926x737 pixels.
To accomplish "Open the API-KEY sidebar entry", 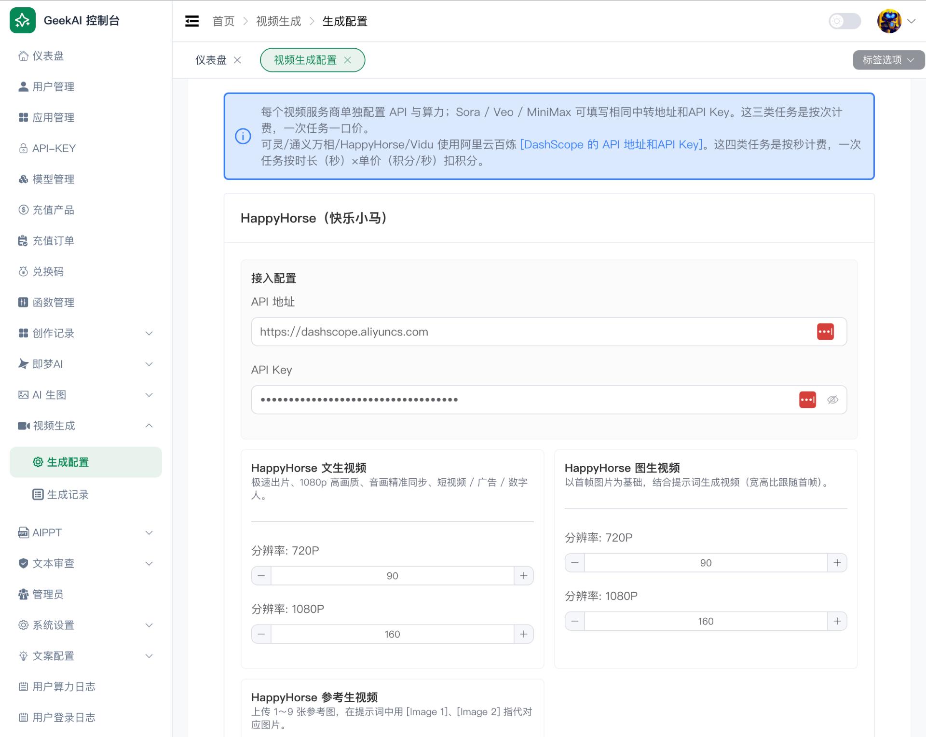I will tap(86, 149).
